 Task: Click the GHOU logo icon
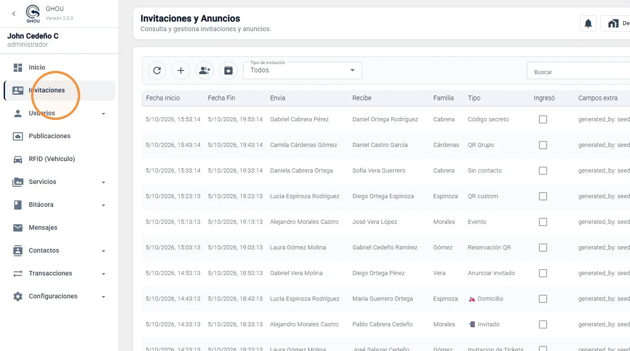point(33,14)
